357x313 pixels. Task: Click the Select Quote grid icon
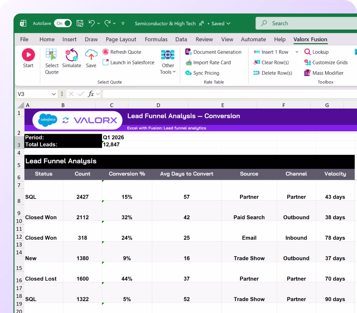click(51, 55)
